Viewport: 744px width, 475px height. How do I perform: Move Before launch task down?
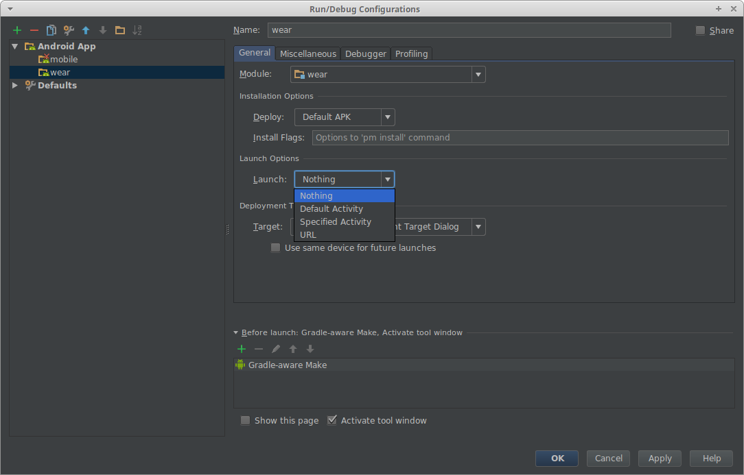pos(310,349)
